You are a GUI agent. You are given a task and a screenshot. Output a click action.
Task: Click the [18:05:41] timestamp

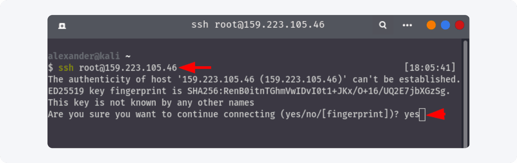pyautogui.click(x=430, y=67)
